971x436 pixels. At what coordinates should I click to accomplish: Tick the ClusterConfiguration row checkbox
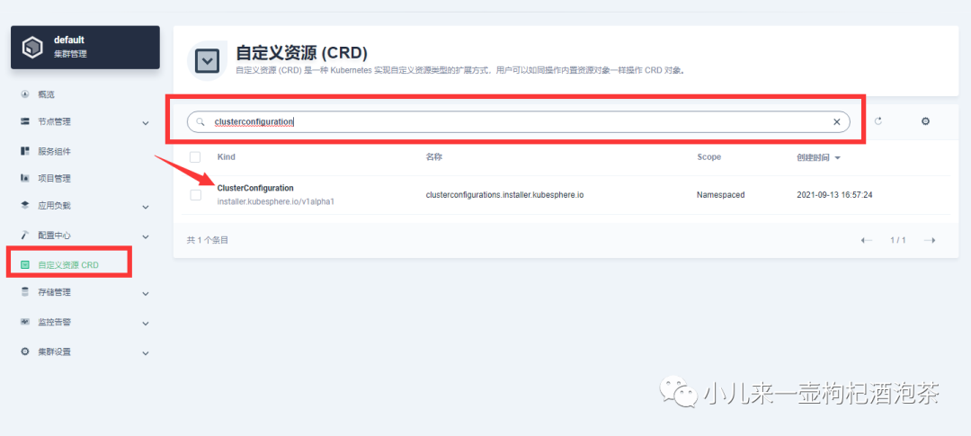(x=195, y=195)
